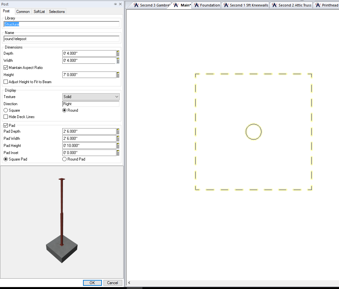
Task: Choose the Square post shape option
Action: (6, 110)
